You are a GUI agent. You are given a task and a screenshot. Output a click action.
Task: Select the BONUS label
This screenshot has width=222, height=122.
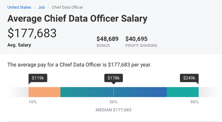tap(103, 46)
